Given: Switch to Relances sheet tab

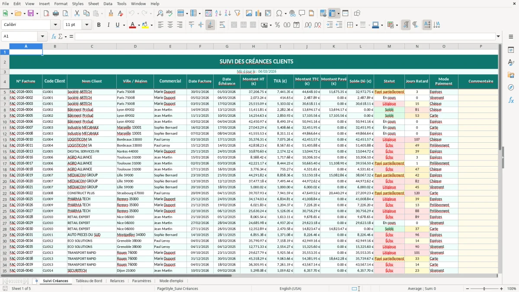Looking at the screenshot, I should [117, 281].
